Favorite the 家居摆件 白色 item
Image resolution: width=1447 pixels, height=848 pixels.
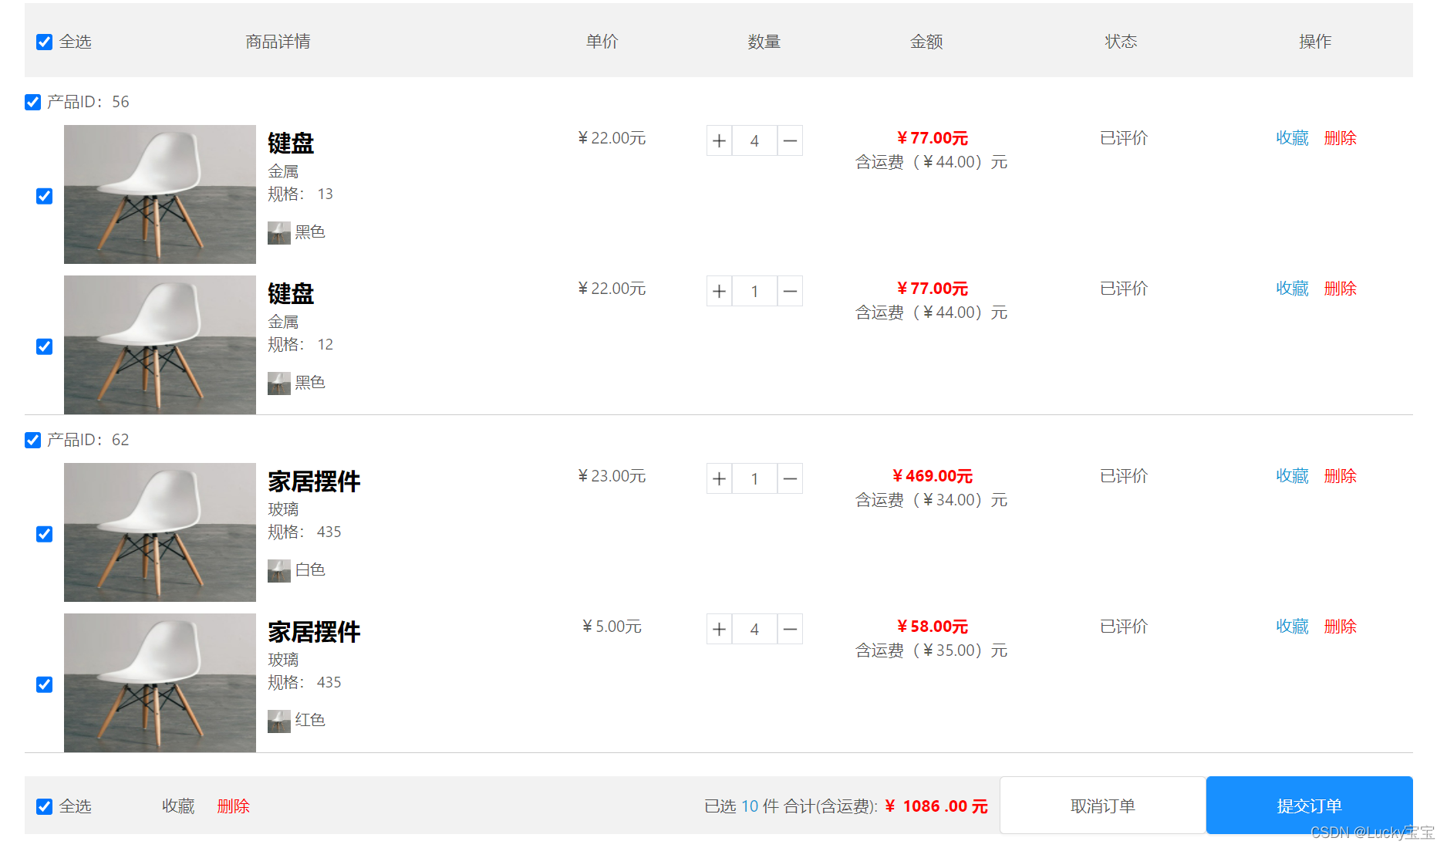coord(1292,476)
